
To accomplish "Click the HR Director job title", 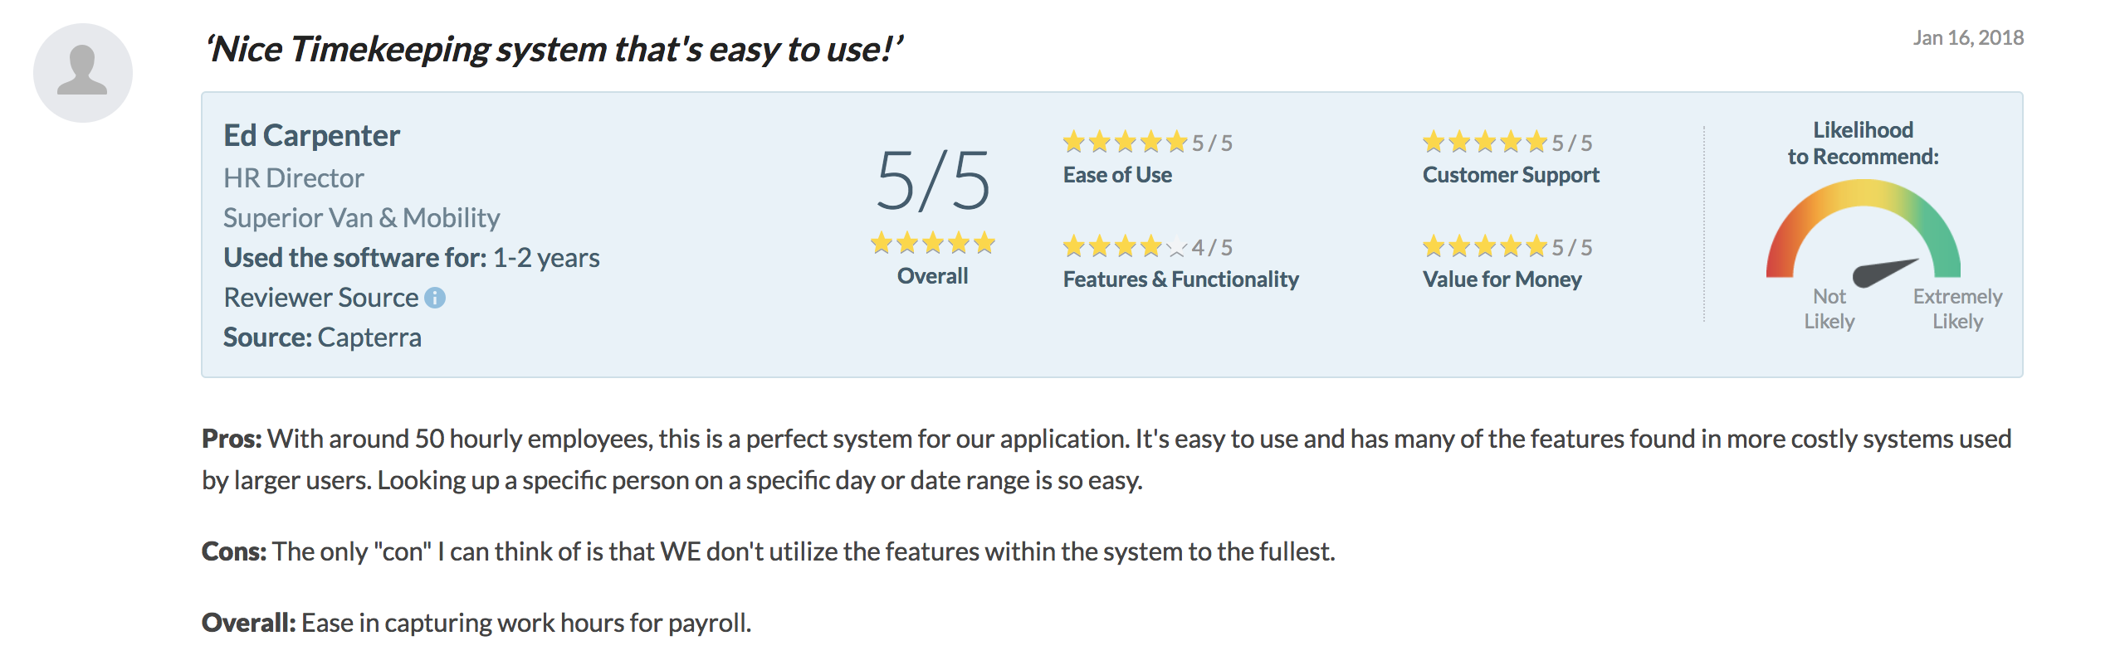I will [293, 177].
